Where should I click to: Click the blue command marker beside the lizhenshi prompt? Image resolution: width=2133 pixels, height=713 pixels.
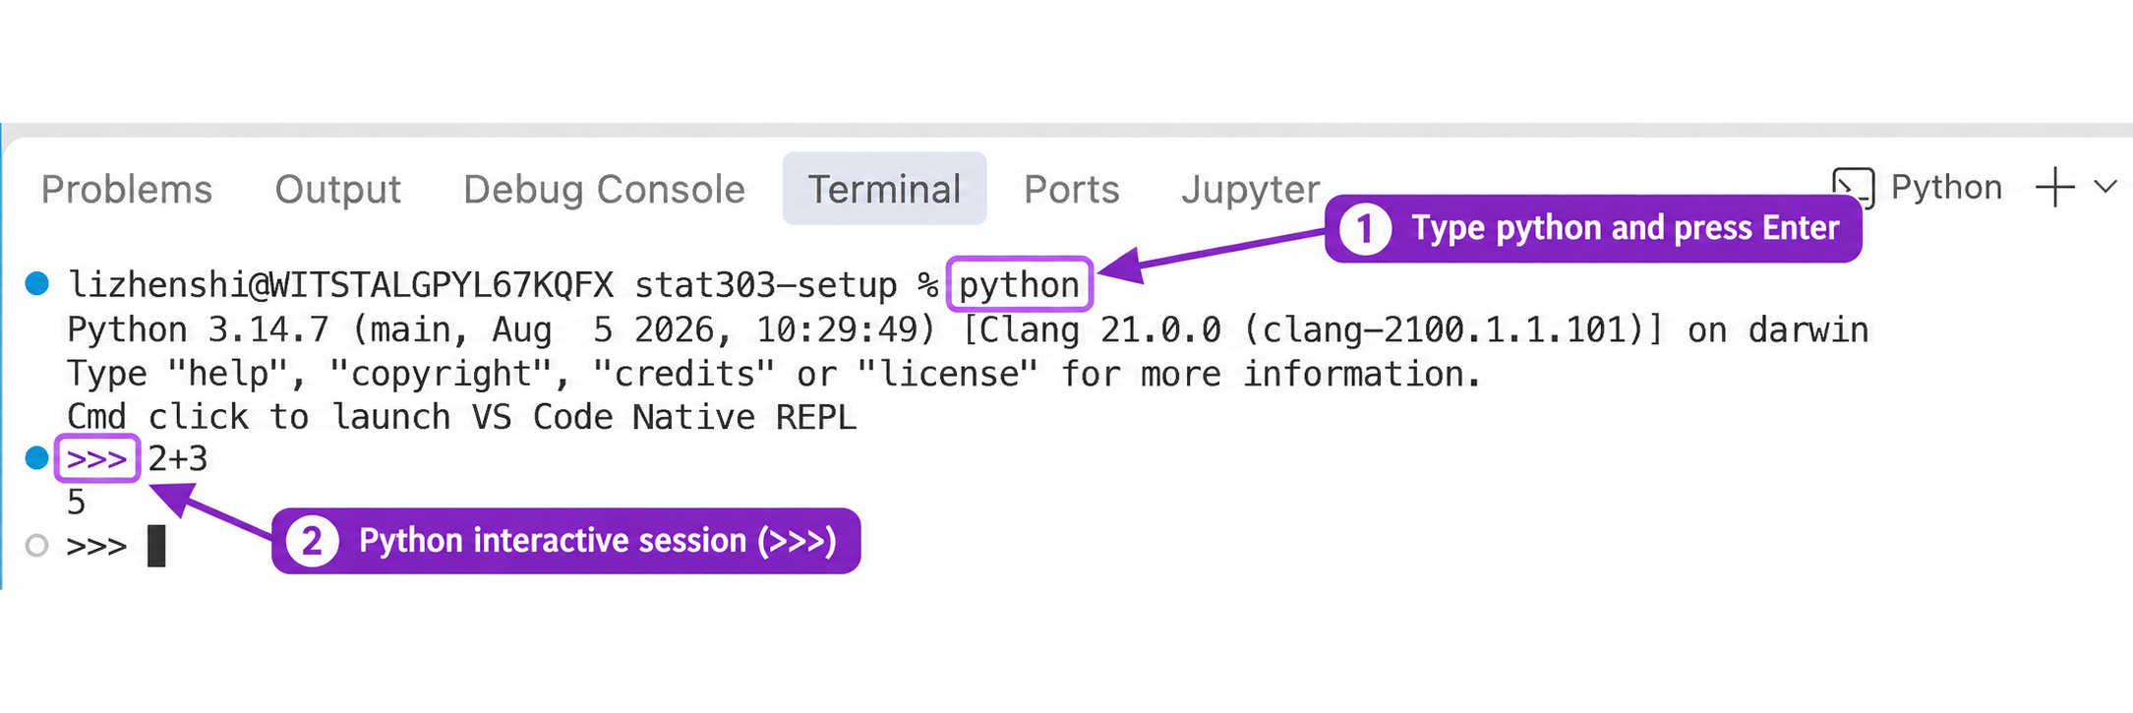click(37, 284)
